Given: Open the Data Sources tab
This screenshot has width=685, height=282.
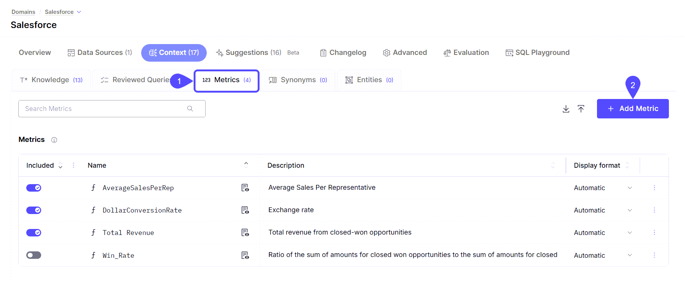Looking at the screenshot, I should click(100, 53).
